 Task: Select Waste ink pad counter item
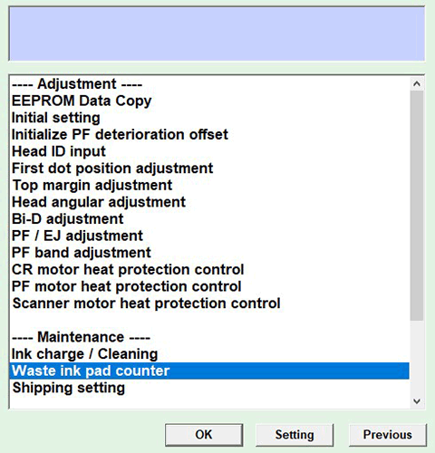(209, 371)
